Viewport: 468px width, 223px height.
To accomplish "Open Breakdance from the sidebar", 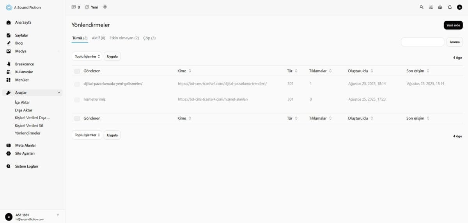I will point(25,64).
